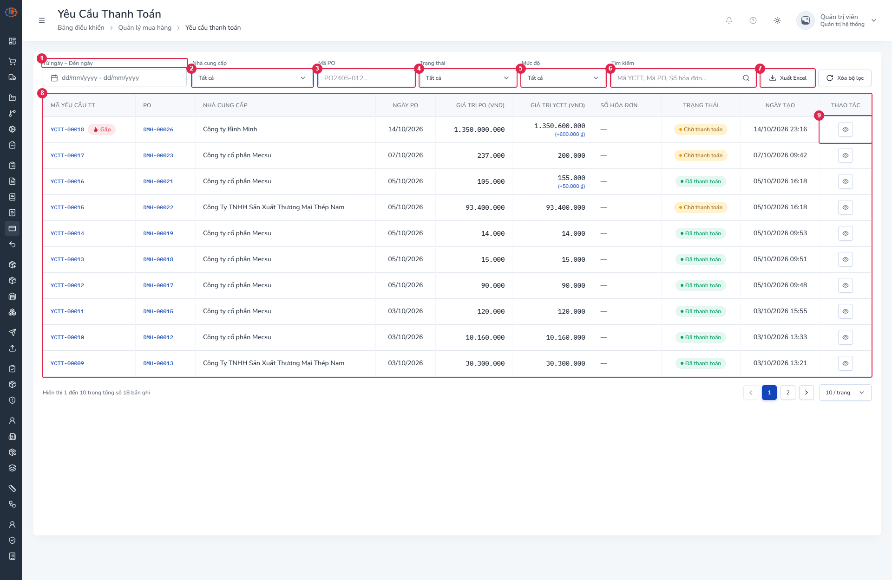
Task: Go to Bảng điều khiển breadcrumb
Action: [81, 28]
